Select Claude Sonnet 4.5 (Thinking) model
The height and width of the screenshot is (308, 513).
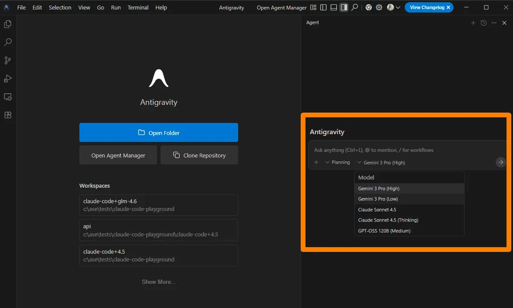coord(409,220)
